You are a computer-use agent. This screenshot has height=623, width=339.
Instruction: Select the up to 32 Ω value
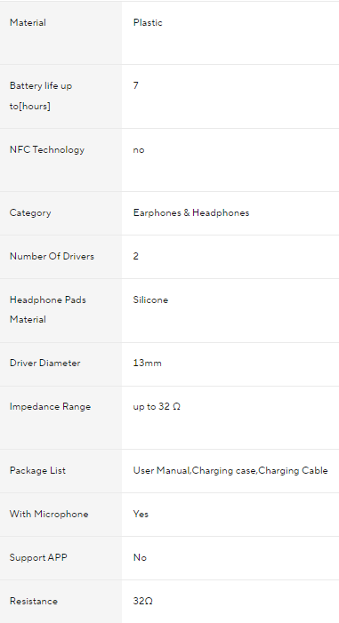tap(157, 406)
